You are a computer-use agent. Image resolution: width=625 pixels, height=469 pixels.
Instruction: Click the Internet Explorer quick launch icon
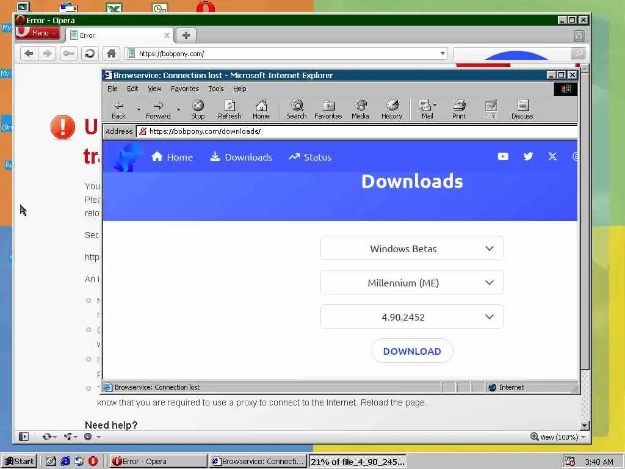click(65, 462)
